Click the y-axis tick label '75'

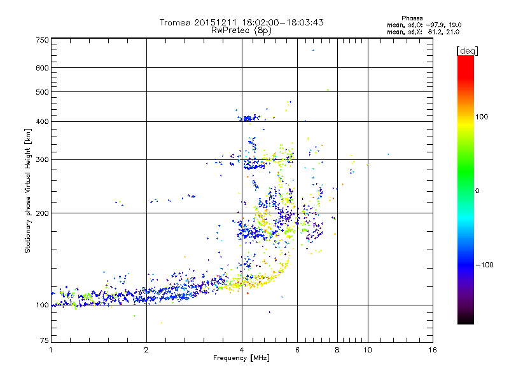tap(45, 340)
